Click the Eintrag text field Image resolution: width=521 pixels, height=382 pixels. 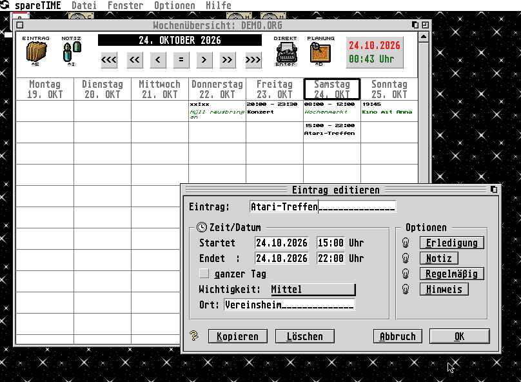click(322, 206)
